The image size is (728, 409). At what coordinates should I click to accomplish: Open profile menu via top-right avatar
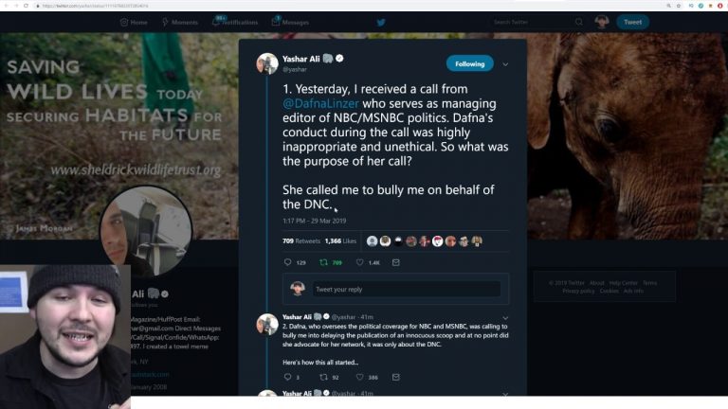pyautogui.click(x=602, y=22)
